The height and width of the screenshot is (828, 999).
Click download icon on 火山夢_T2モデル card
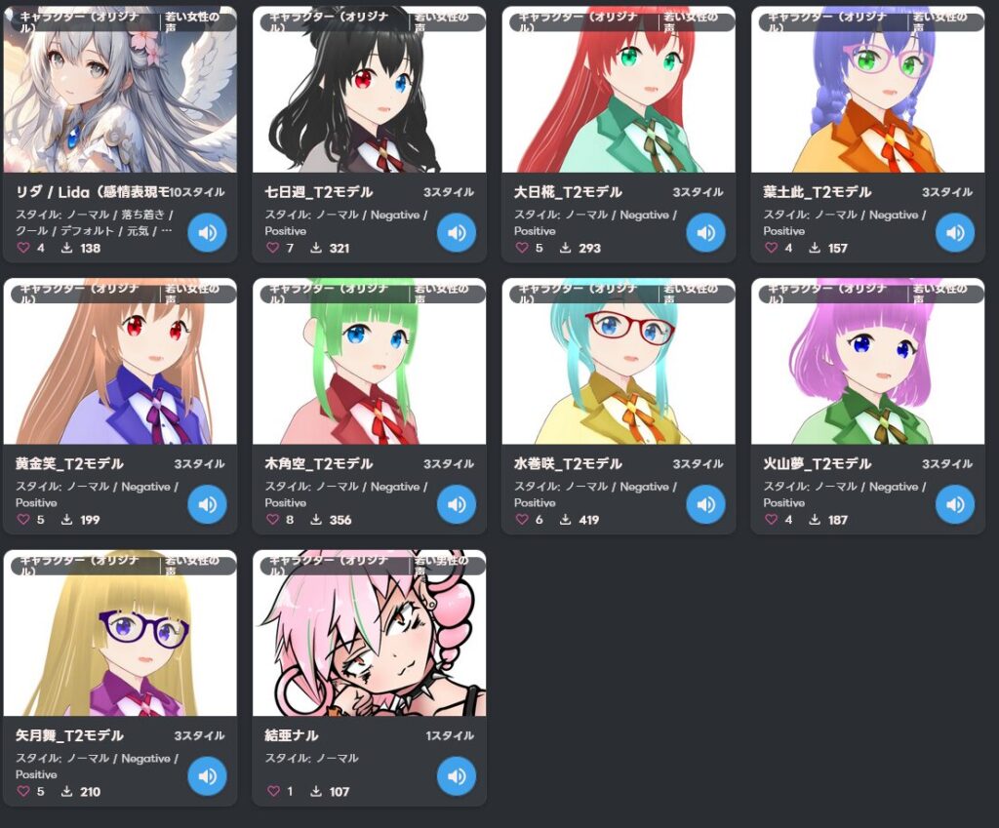[x=815, y=520]
